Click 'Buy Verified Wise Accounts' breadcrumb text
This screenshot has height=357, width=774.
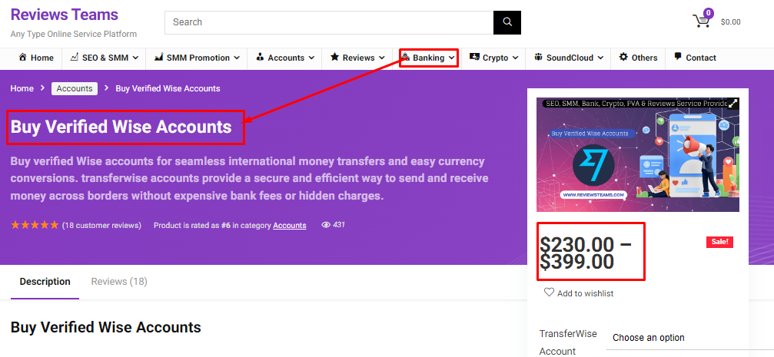tap(168, 89)
